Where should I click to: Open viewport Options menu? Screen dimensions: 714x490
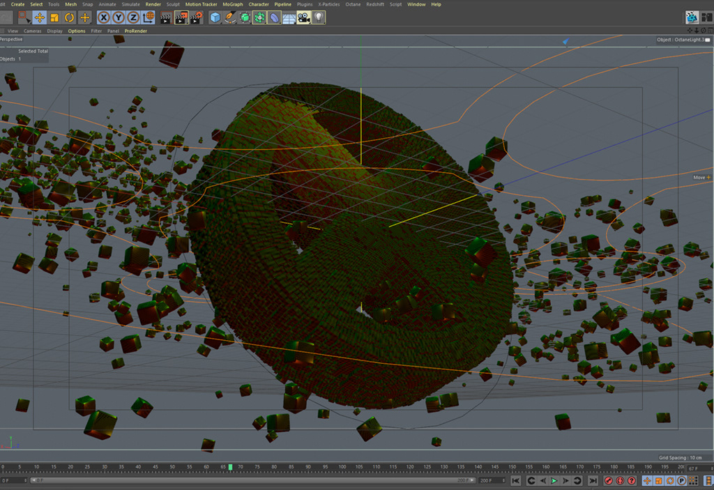77,31
